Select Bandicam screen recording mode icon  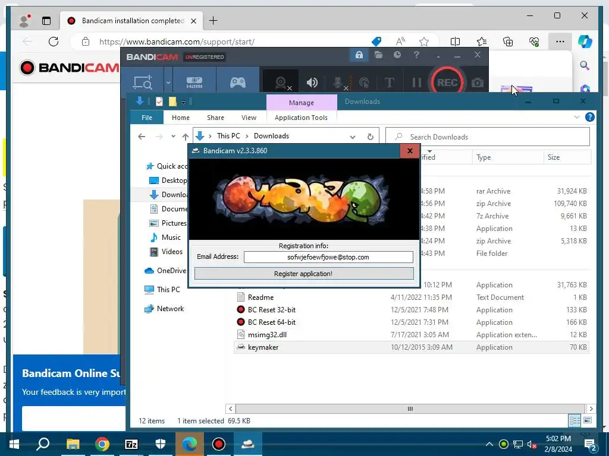coord(143,82)
